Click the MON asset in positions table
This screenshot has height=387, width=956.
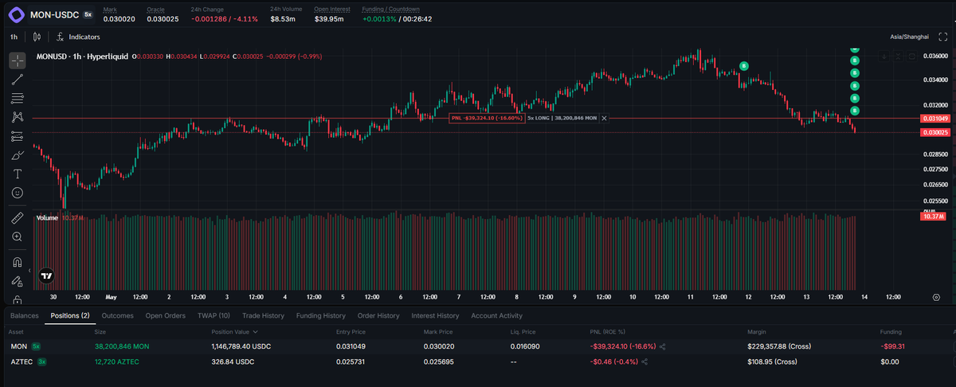click(18, 346)
